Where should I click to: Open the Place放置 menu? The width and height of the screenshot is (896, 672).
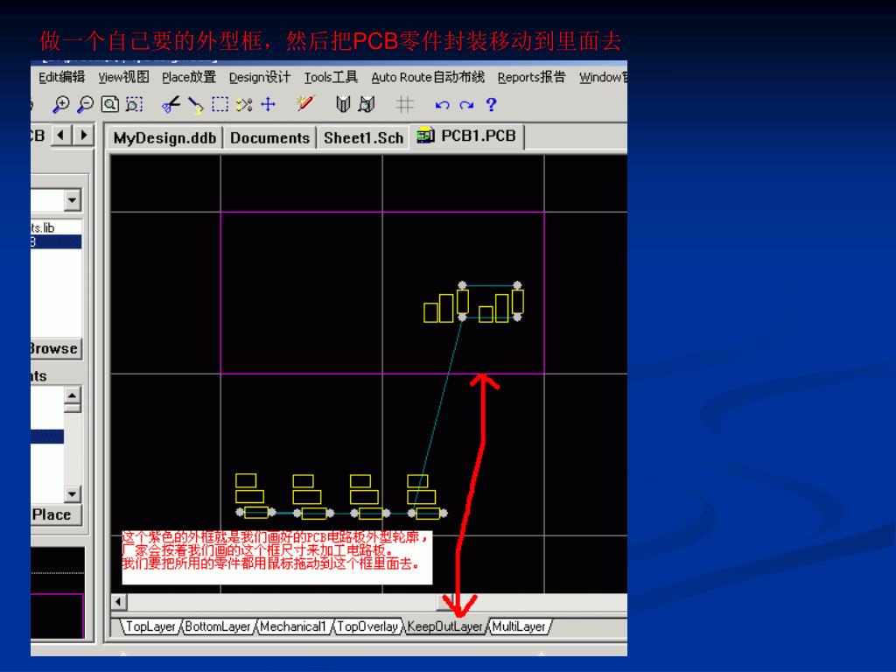[x=189, y=77]
